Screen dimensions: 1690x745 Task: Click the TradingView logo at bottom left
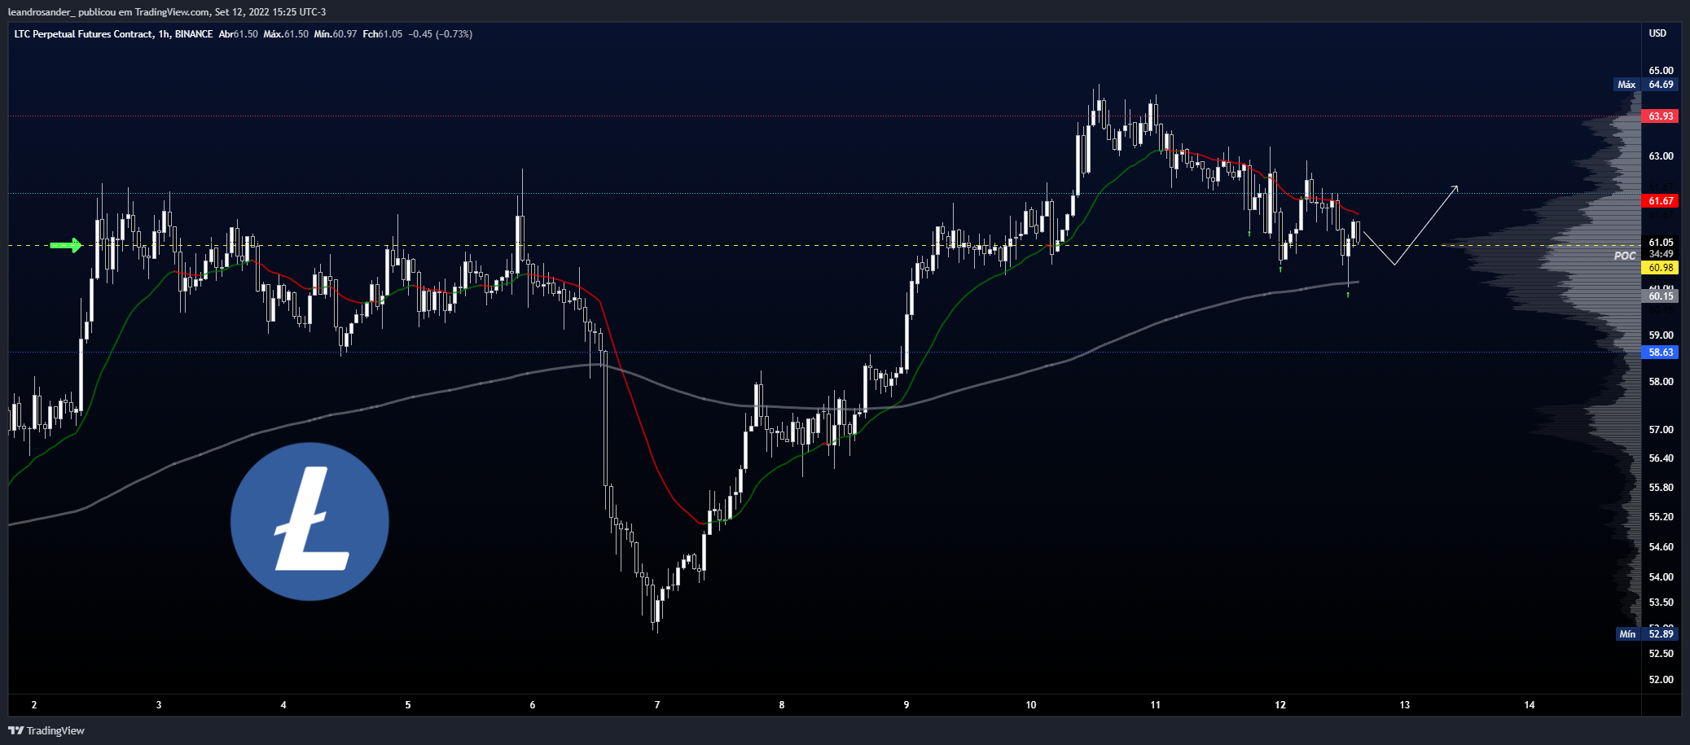point(46,730)
